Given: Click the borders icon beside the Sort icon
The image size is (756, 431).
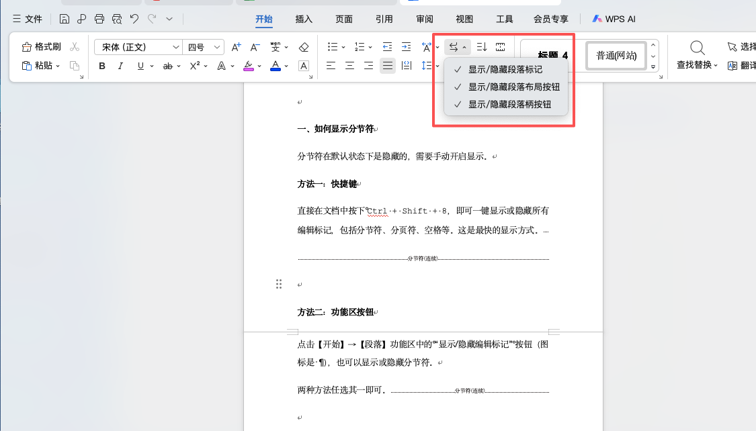Looking at the screenshot, I should point(501,47).
